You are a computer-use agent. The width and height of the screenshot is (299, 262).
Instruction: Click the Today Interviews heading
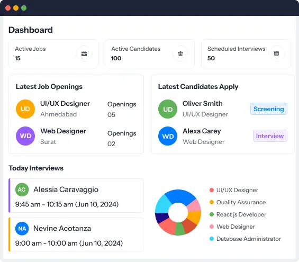[x=36, y=168]
